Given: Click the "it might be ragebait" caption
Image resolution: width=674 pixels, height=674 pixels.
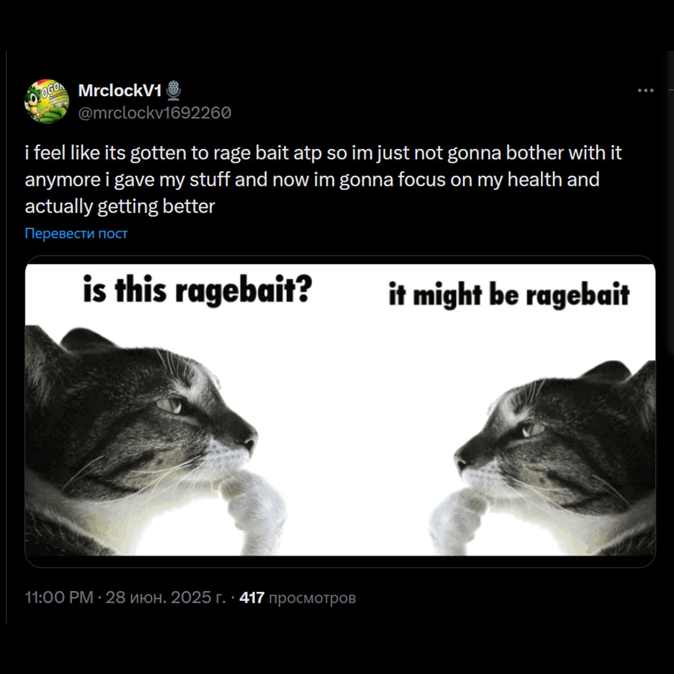Looking at the screenshot, I should (x=509, y=295).
